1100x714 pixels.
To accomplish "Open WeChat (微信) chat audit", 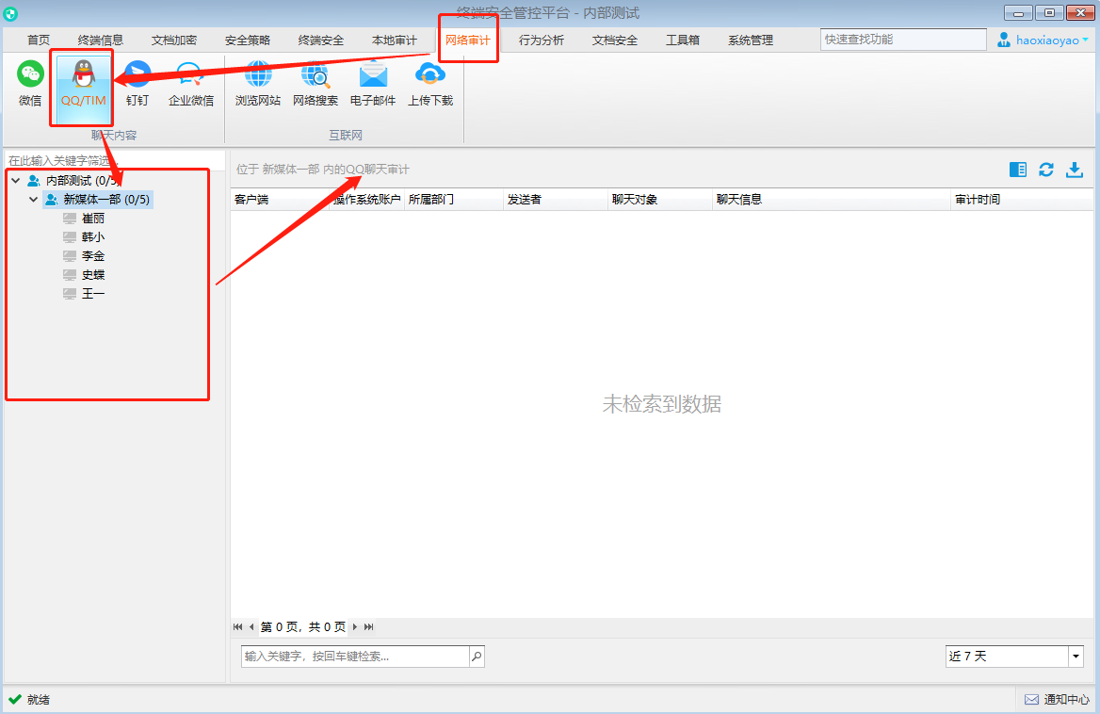I will (30, 83).
